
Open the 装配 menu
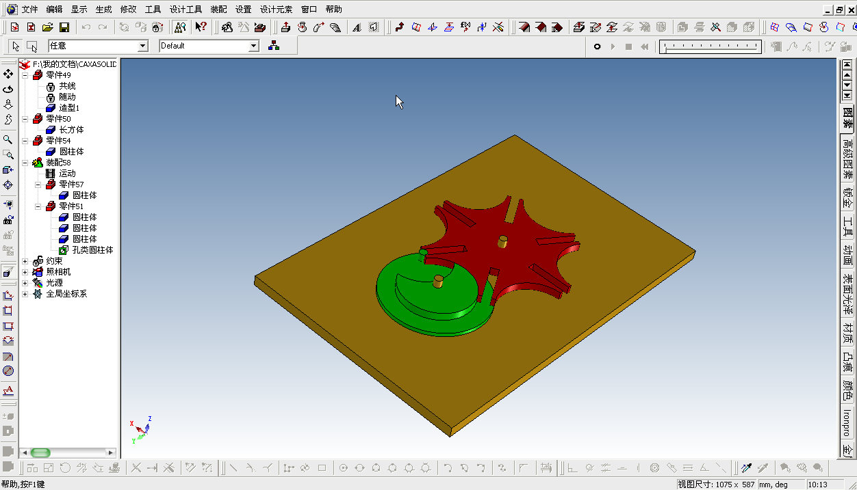pyautogui.click(x=219, y=10)
